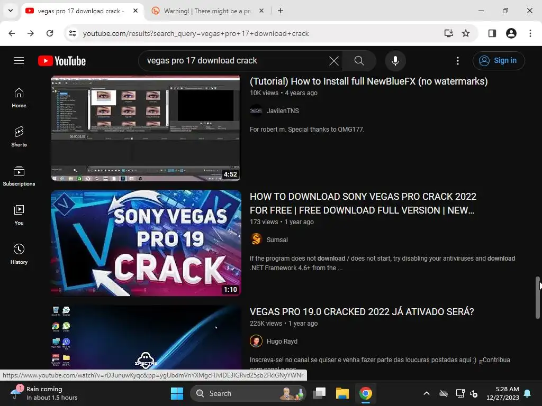Open Subscriptions in the sidebar
The width and height of the screenshot is (542, 406).
pos(19,176)
